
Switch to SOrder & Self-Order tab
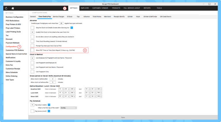click(x=150, y=17)
